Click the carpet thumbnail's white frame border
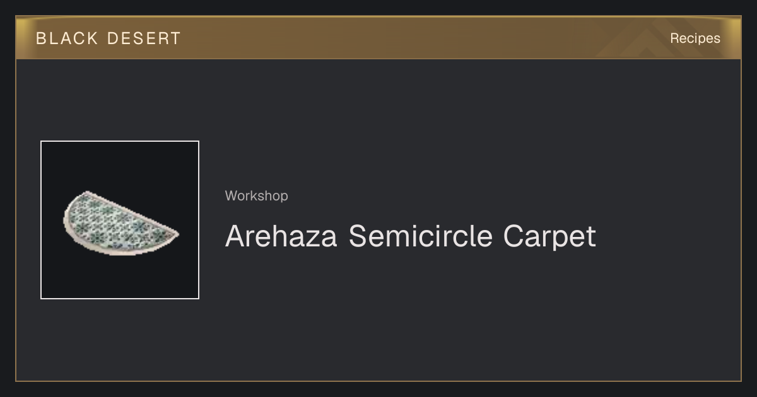 coord(41,220)
